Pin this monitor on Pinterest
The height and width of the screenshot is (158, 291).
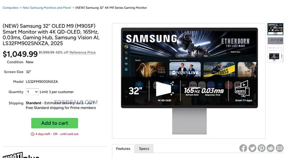coord(261,148)
